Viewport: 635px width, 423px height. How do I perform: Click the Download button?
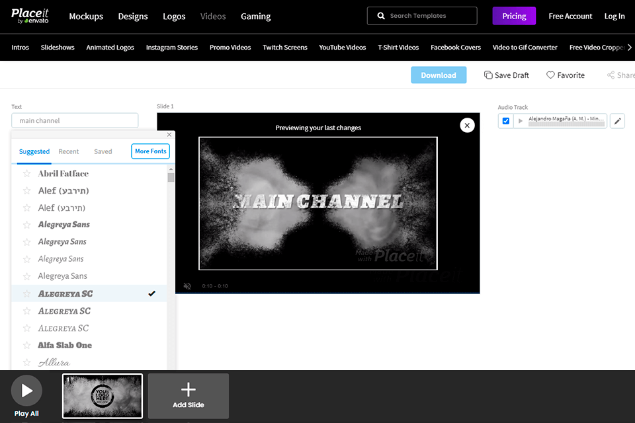click(439, 75)
